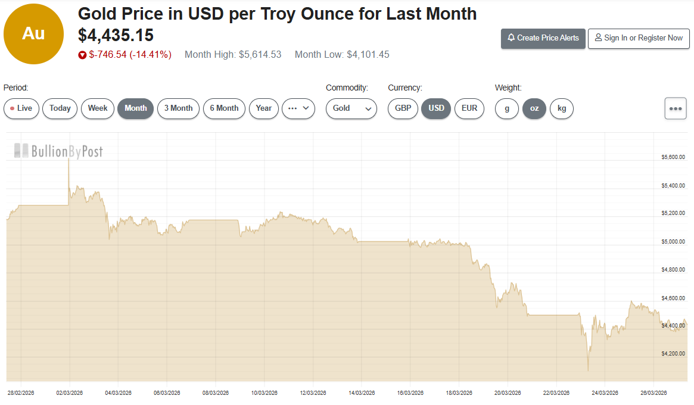Click the bell icon for price alerts
Screen dimensions: 694x405
pyautogui.click(x=511, y=38)
